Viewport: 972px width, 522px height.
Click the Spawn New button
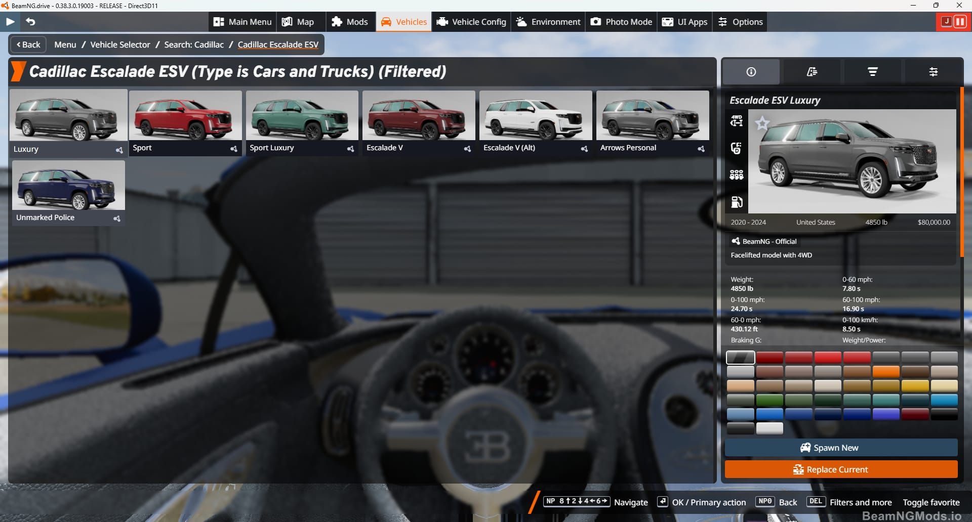(x=840, y=447)
